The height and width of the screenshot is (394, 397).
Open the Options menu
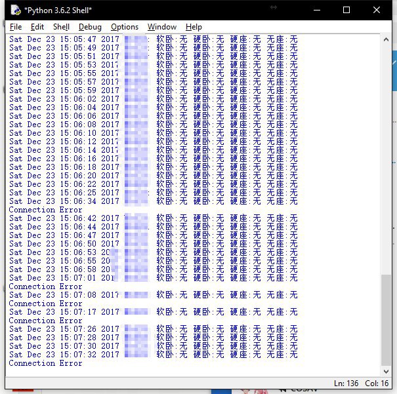(125, 27)
